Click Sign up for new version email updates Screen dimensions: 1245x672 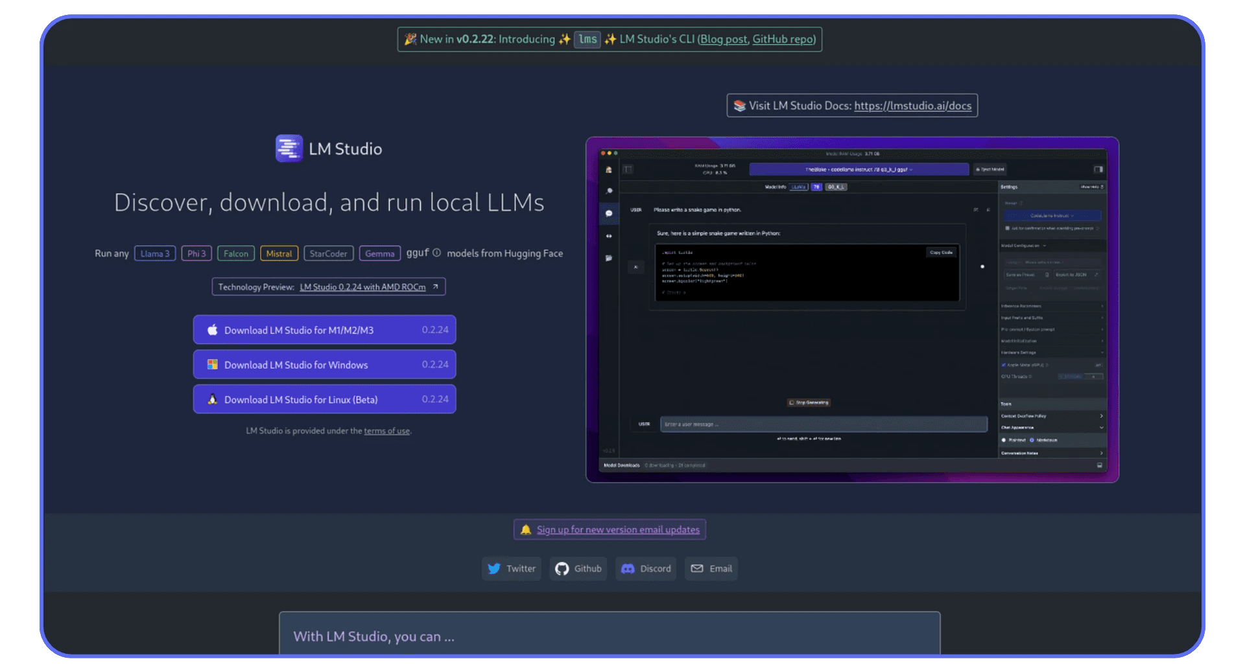pyautogui.click(x=618, y=529)
